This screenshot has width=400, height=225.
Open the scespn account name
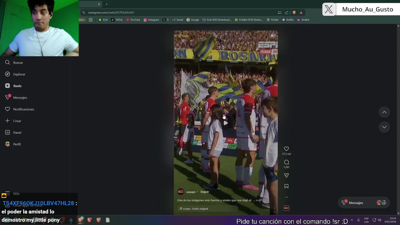(x=191, y=192)
